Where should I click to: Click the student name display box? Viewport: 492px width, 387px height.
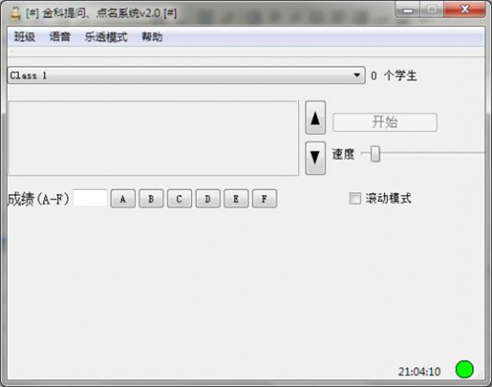(154, 138)
